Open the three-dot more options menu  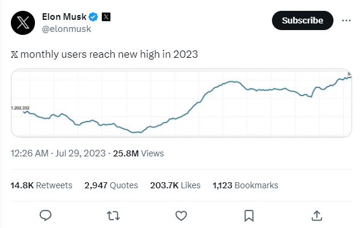[346, 20]
